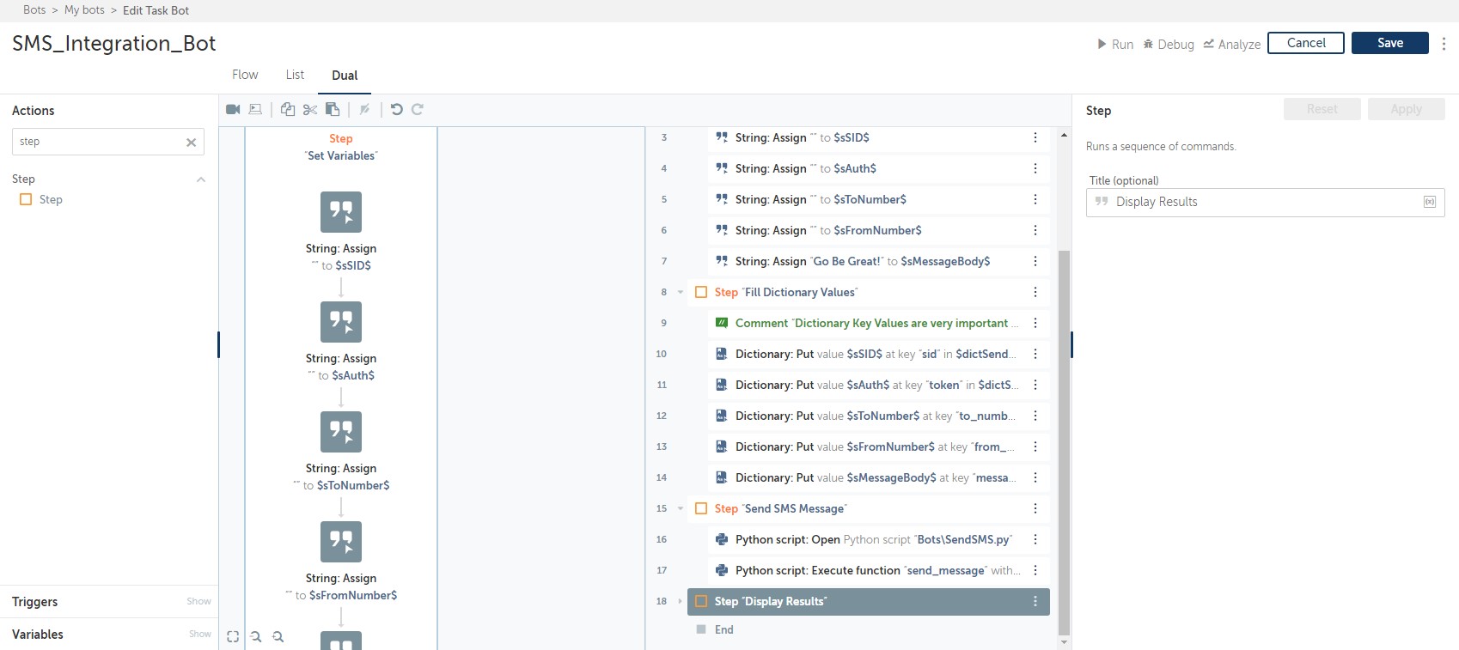Viewport: 1459px width, 650px height.
Task: Open options menu for line 16 Python script
Action: 1035,539
